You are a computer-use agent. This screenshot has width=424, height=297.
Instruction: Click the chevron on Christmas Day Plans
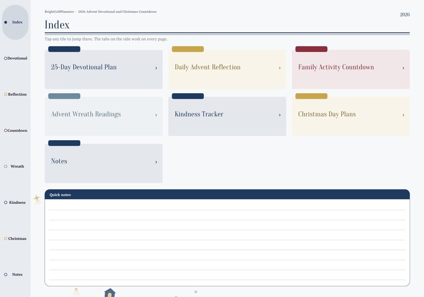tap(403, 115)
